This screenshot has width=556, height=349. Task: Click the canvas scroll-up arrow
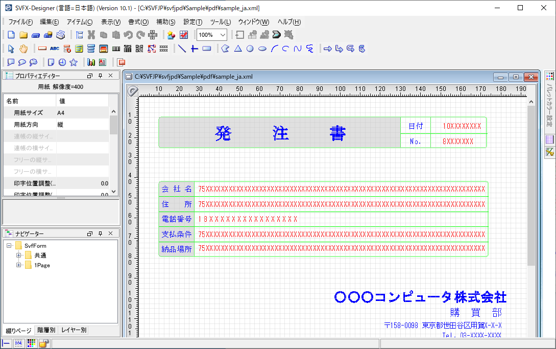[x=531, y=102]
